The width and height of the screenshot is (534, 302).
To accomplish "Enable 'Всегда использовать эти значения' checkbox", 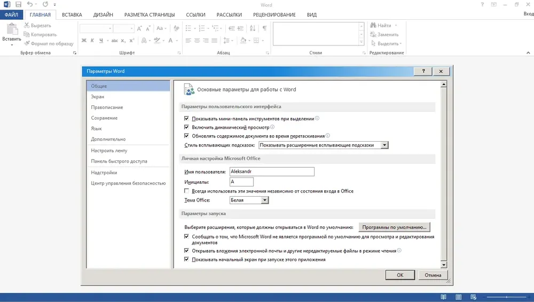I will coord(186,191).
